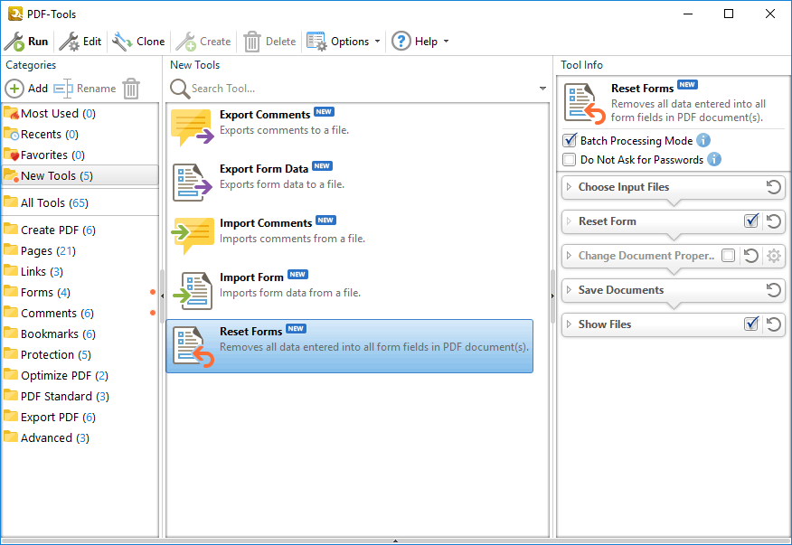
Task: Expand the Choose Input Files step
Action: 570,187
